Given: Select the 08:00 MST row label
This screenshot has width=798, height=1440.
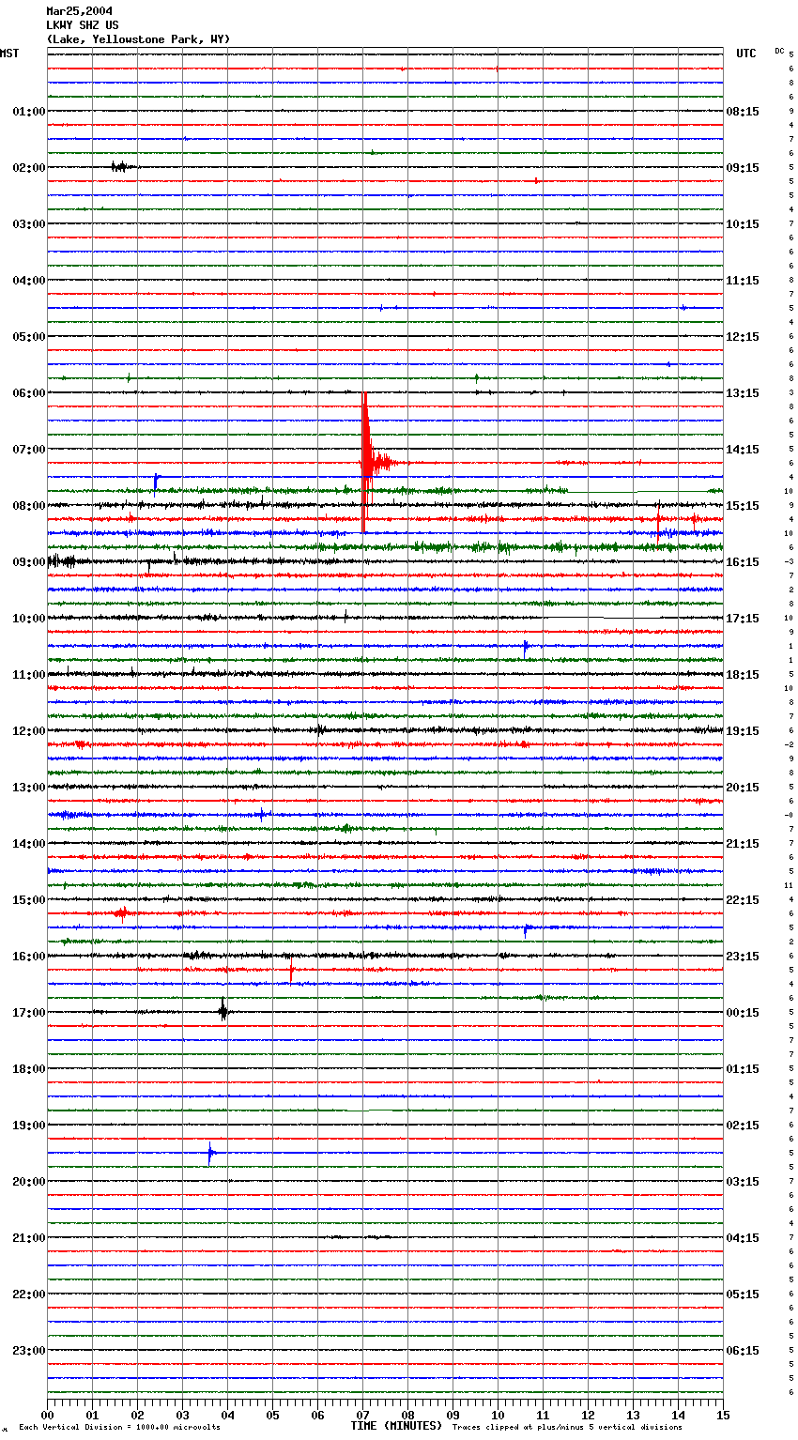Looking at the screenshot, I should (29, 506).
